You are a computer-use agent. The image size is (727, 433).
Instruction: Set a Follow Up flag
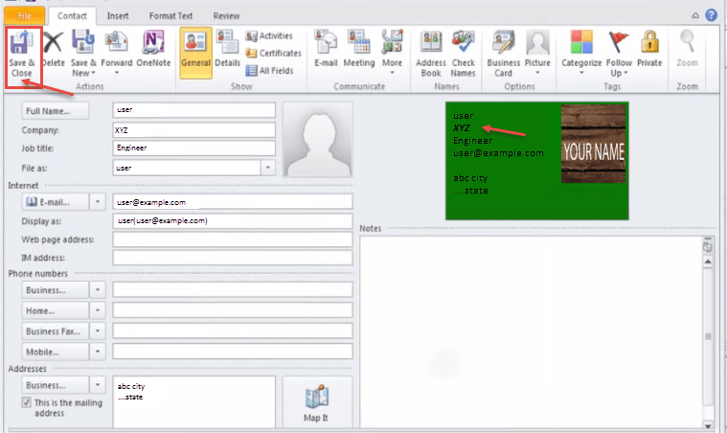(619, 54)
